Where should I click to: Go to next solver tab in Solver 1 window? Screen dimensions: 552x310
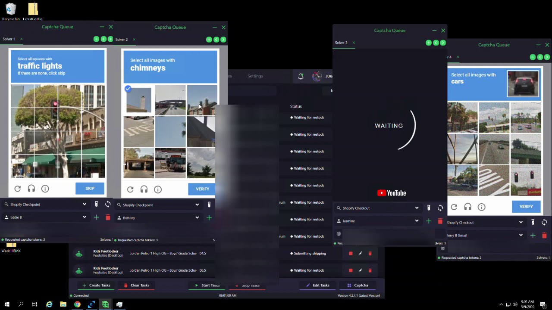110,39
